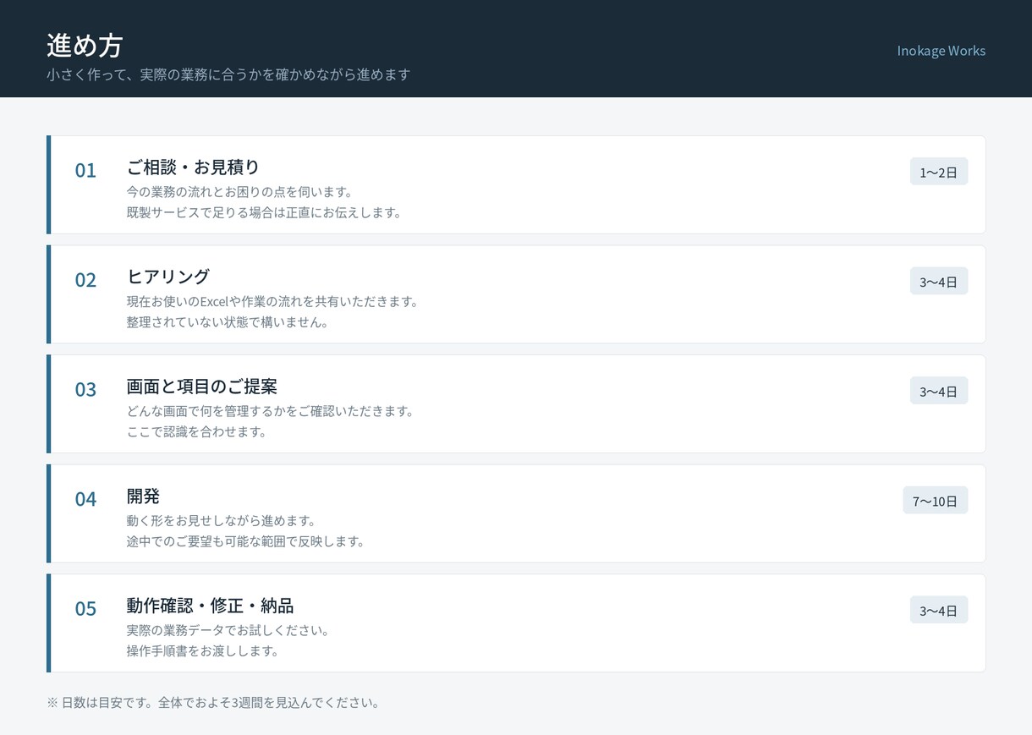Click text 操作手順書をお渡しします。

pos(204,651)
